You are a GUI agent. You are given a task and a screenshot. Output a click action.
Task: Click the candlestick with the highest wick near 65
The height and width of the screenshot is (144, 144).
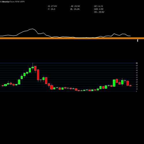33,67
